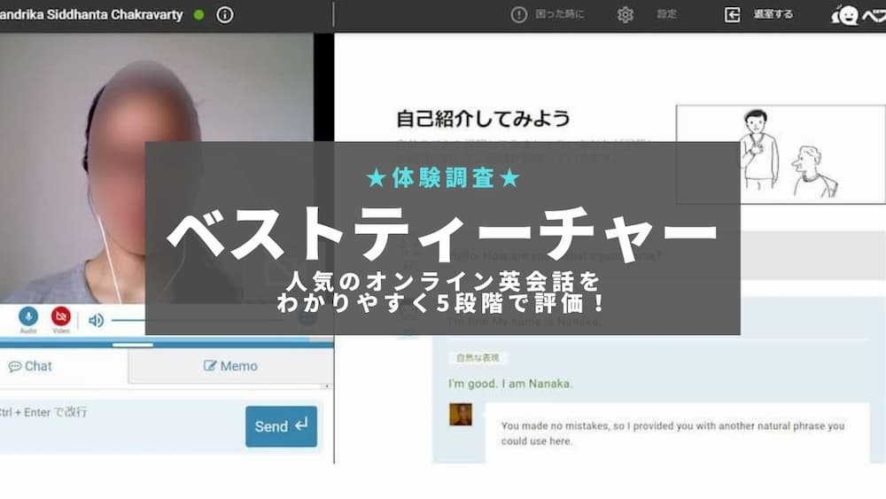Toggle the Audio microphone button

pyautogui.click(x=28, y=316)
